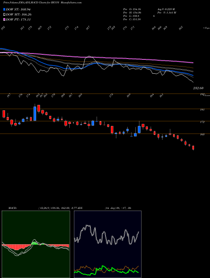Click the end of magenta long-term EMA line
This screenshot has height=278, width=210.
193,63
